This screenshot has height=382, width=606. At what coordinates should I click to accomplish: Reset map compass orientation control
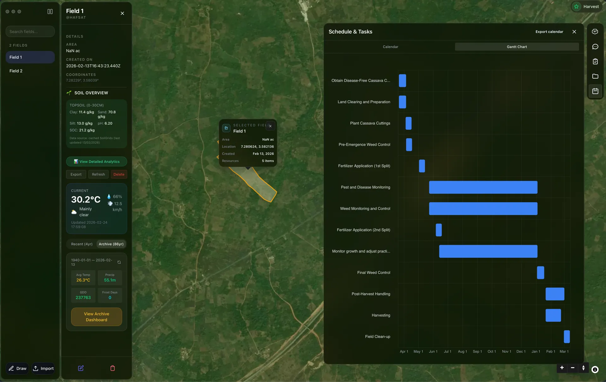click(583, 368)
